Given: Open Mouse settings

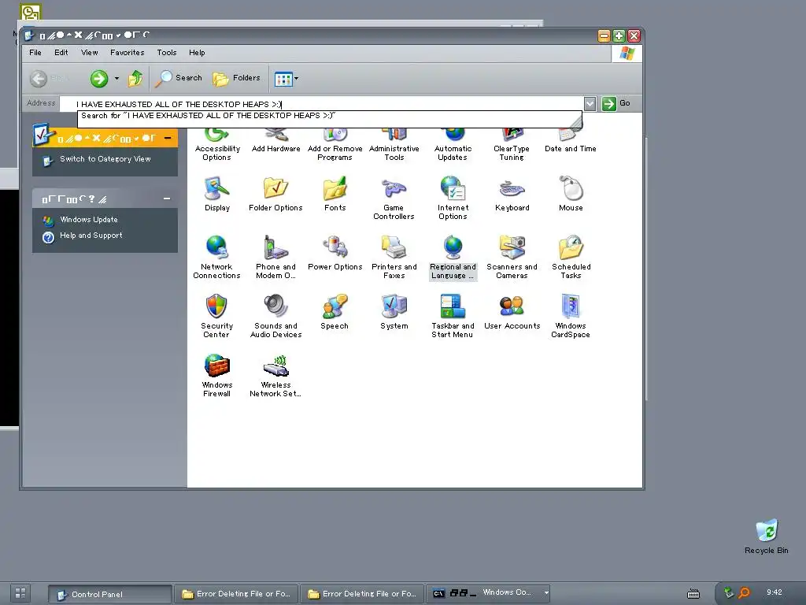Looking at the screenshot, I should (x=571, y=194).
